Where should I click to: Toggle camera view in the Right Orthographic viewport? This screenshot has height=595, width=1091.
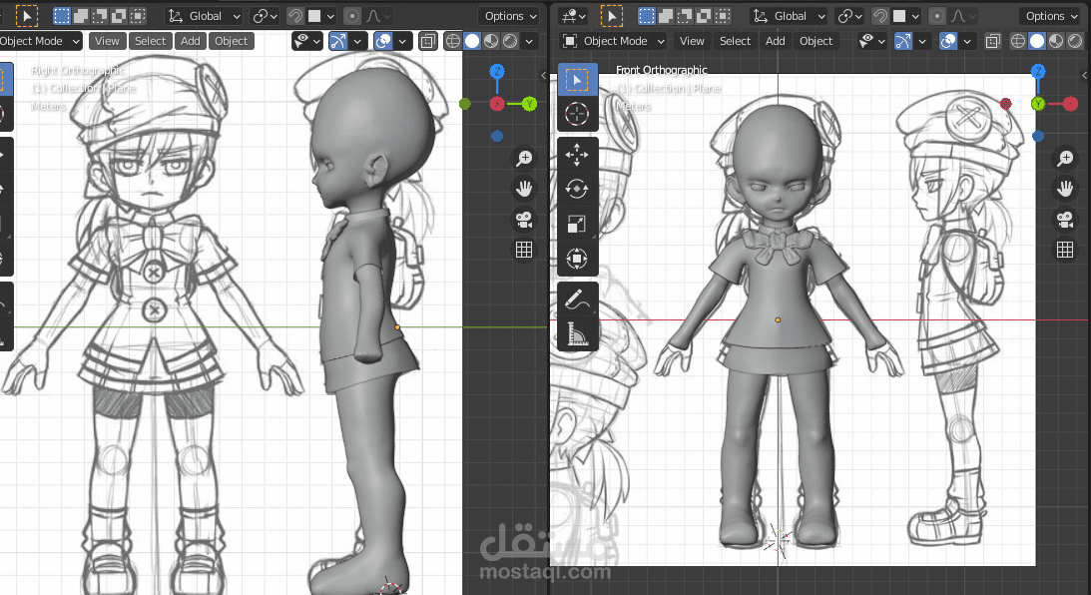[x=524, y=220]
